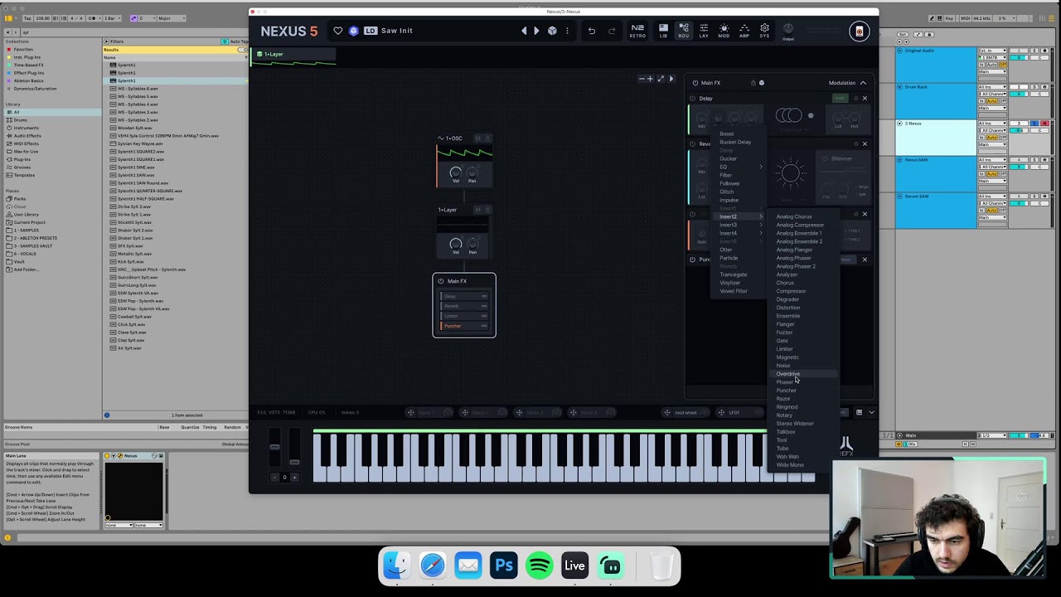Adjust the 1-OSC Vol knob
The height and width of the screenshot is (597, 1061).
(455, 172)
